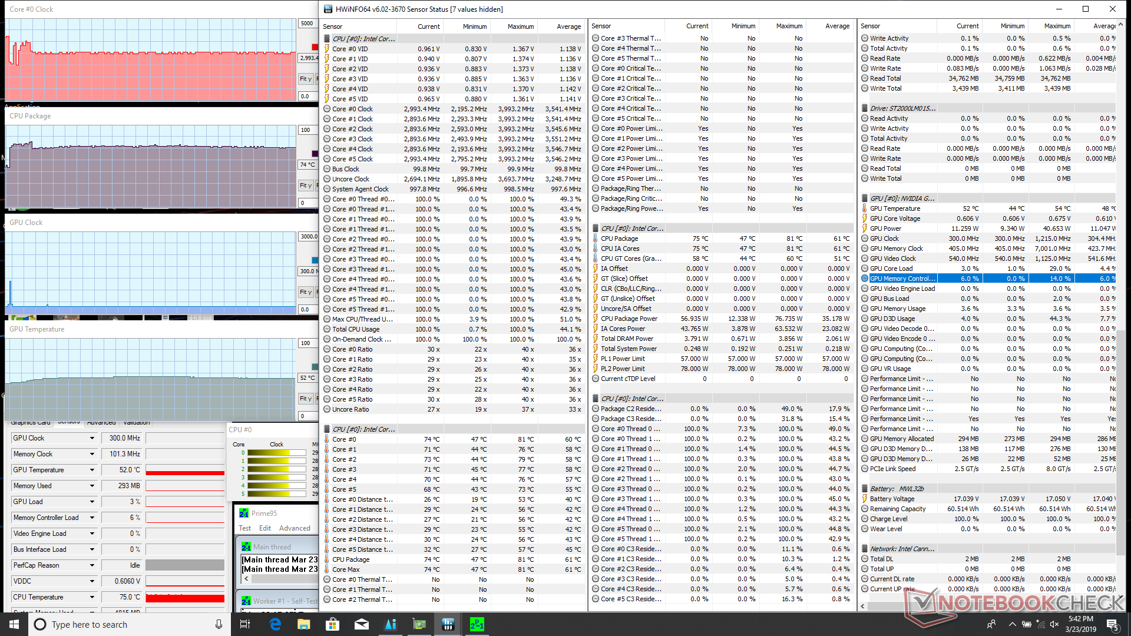Click the Task View icon

pos(246,624)
